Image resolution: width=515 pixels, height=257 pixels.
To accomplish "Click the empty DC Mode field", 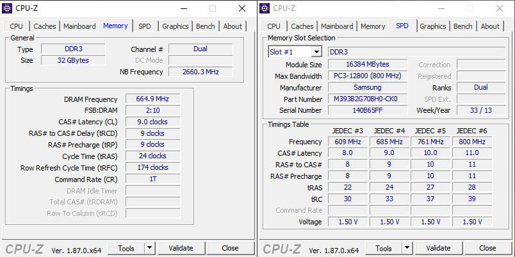I will coord(200,60).
